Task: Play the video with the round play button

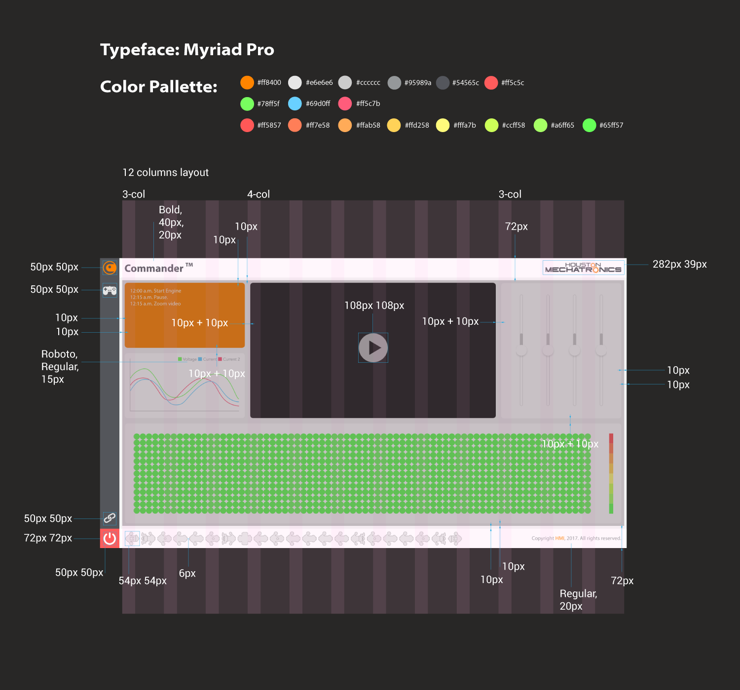Action: point(373,347)
